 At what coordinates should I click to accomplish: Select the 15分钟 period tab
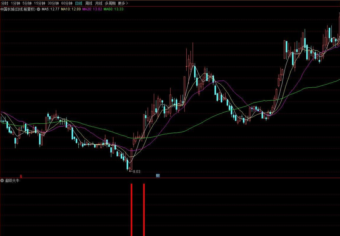tap(39, 3)
